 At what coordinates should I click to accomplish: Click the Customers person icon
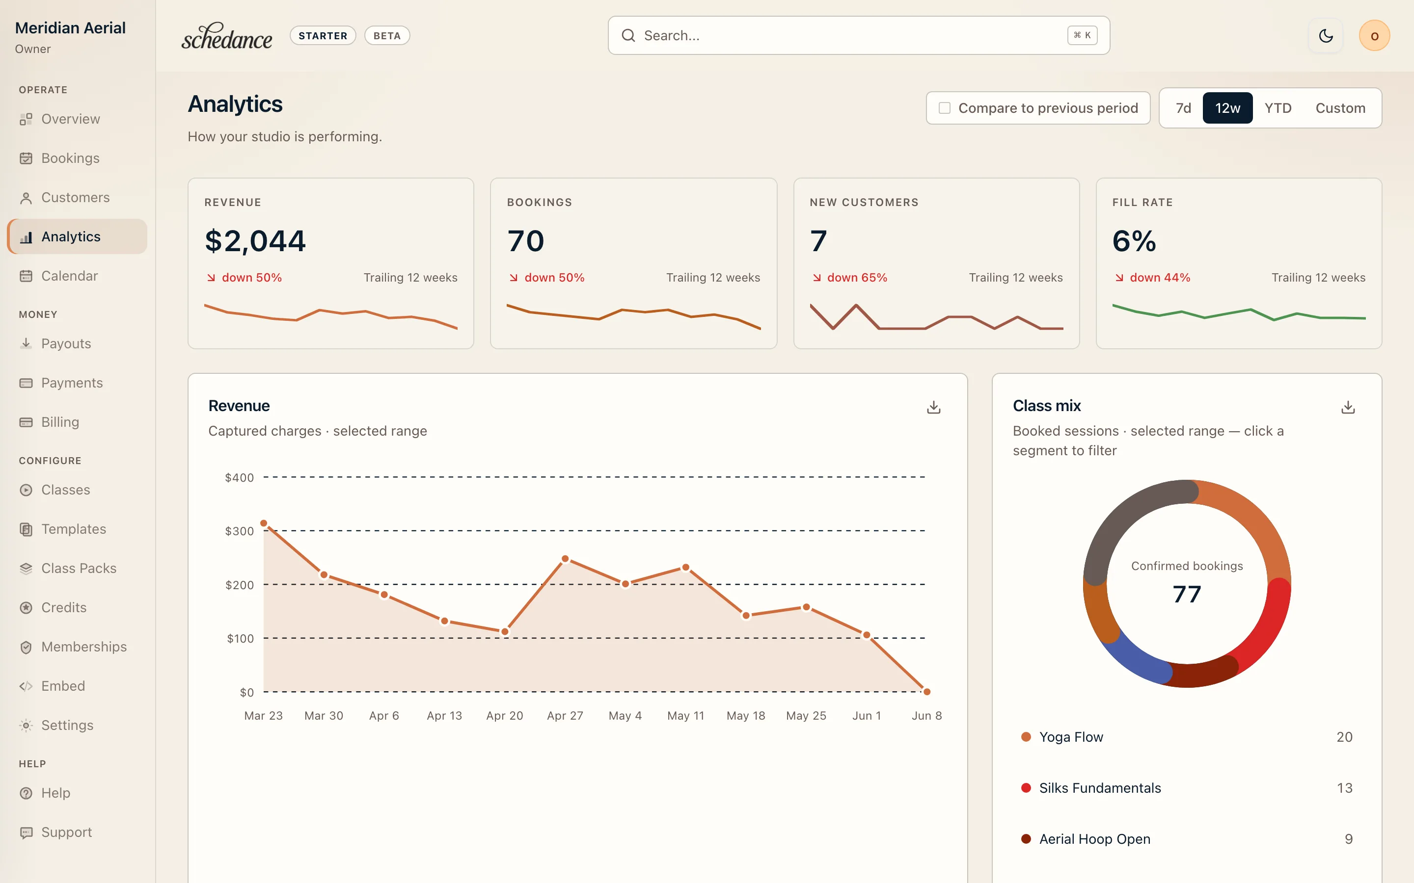pos(26,198)
